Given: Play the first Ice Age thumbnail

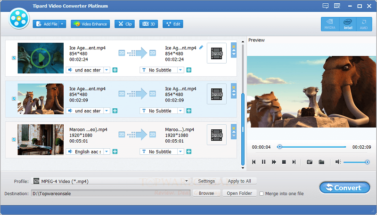Looking at the screenshot, I should click(41, 58).
